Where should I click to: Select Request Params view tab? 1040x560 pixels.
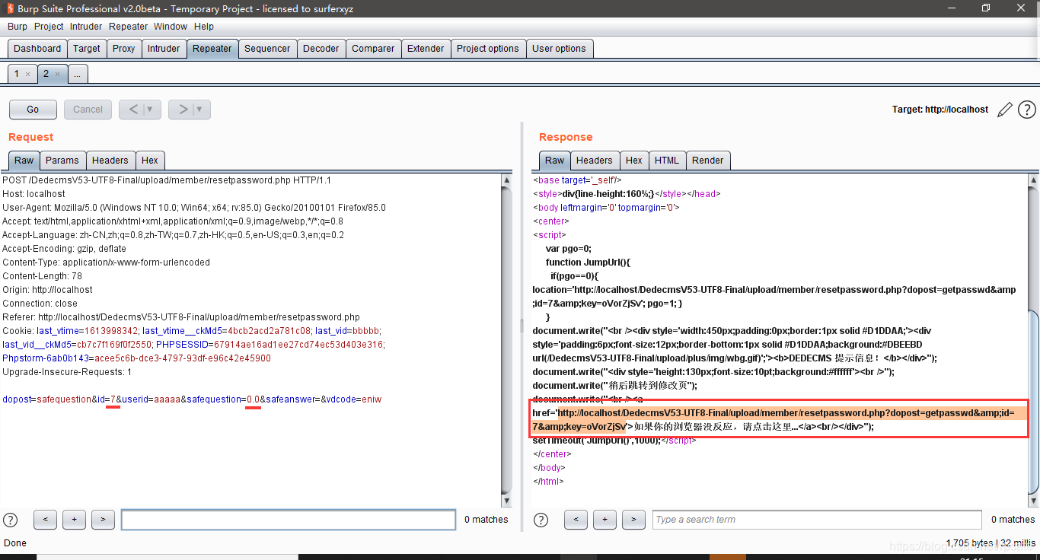(62, 161)
